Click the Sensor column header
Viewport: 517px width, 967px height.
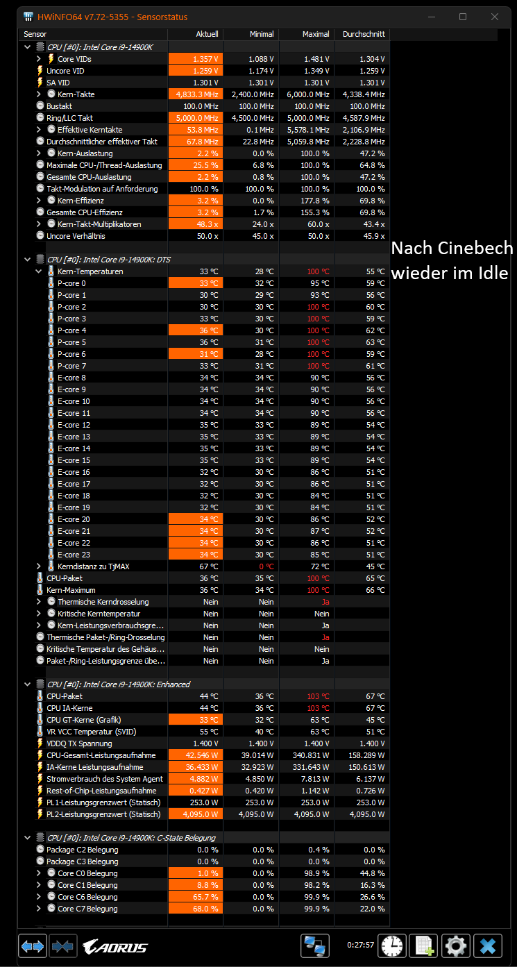point(94,34)
